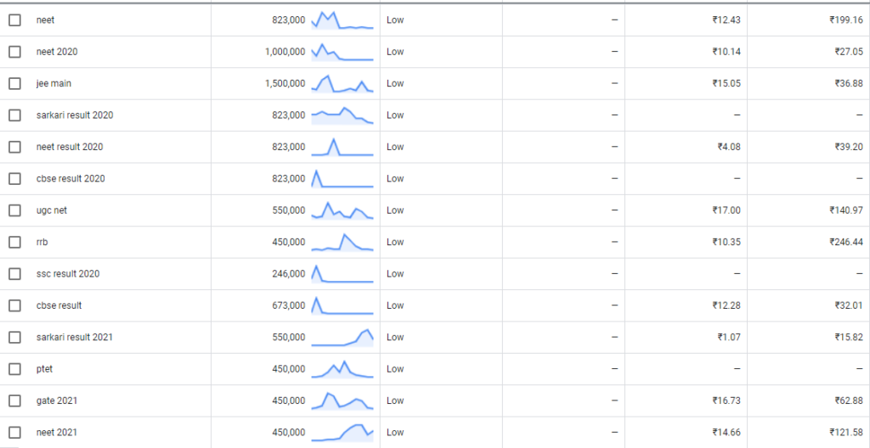Viewport: 870px width, 448px height.
Task: Click ₹17.00 low bid for ugc net
Action: (x=728, y=210)
